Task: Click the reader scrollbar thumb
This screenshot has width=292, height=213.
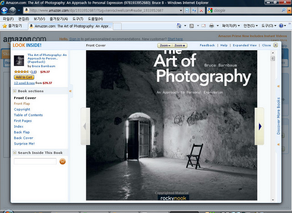Action: pyautogui.click(x=273, y=59)
